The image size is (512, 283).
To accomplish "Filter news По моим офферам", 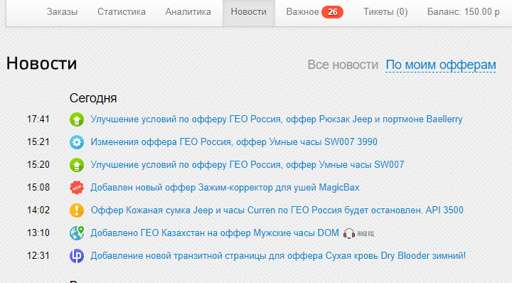I will tap(441, 65).
